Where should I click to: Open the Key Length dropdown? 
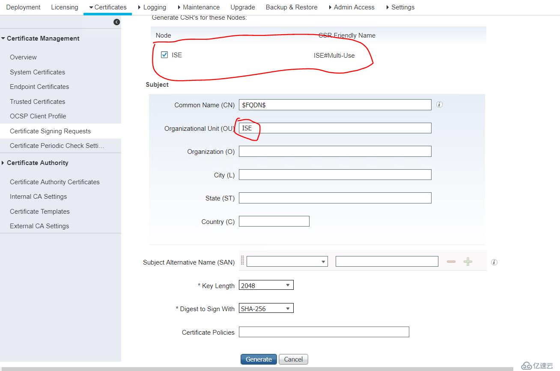266,285
